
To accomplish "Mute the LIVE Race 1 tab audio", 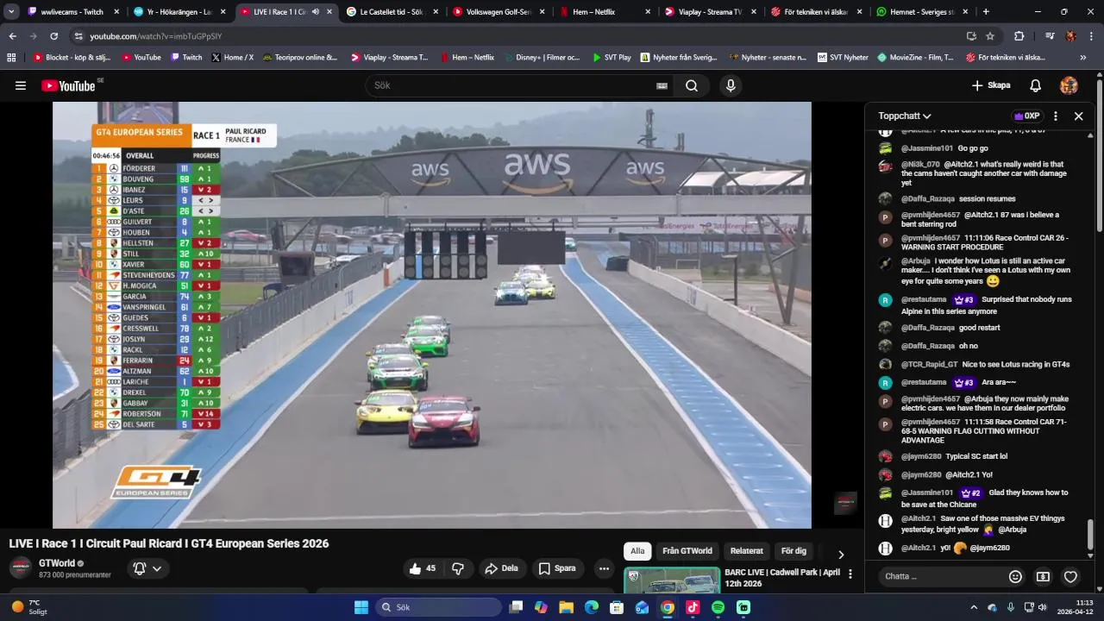I will pos(315,12).
